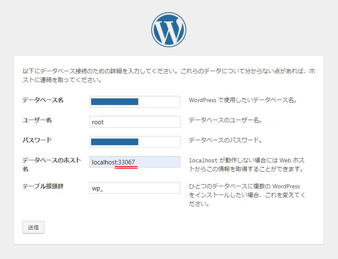
Task: Click the パスワード field label
Action: click(37, 140)
